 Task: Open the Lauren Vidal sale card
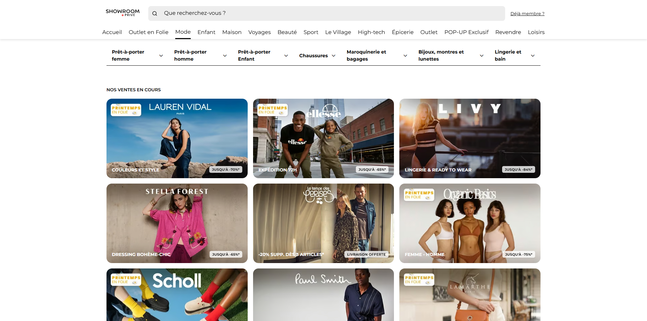177,138
